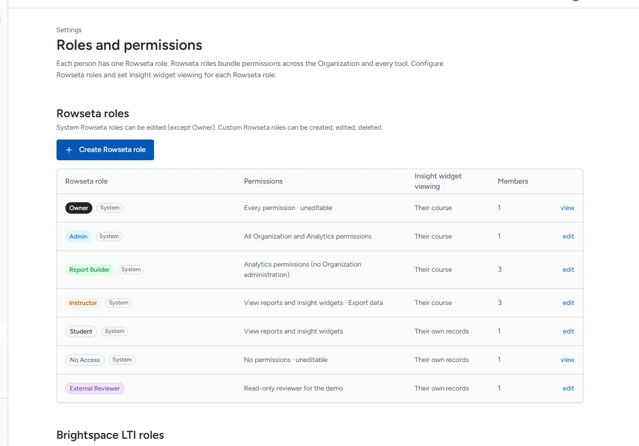Click 'Their course' in the Owner row
639x446 pixels.
pyautogui.click(x=433, y=208)
